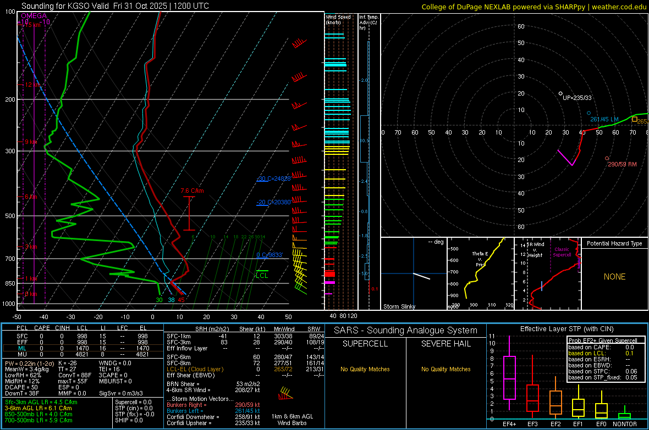The image size is (649, 430).
Task: Click the Sounding for KGSO title
Action: pyautogui.click(x=115, y=6)
